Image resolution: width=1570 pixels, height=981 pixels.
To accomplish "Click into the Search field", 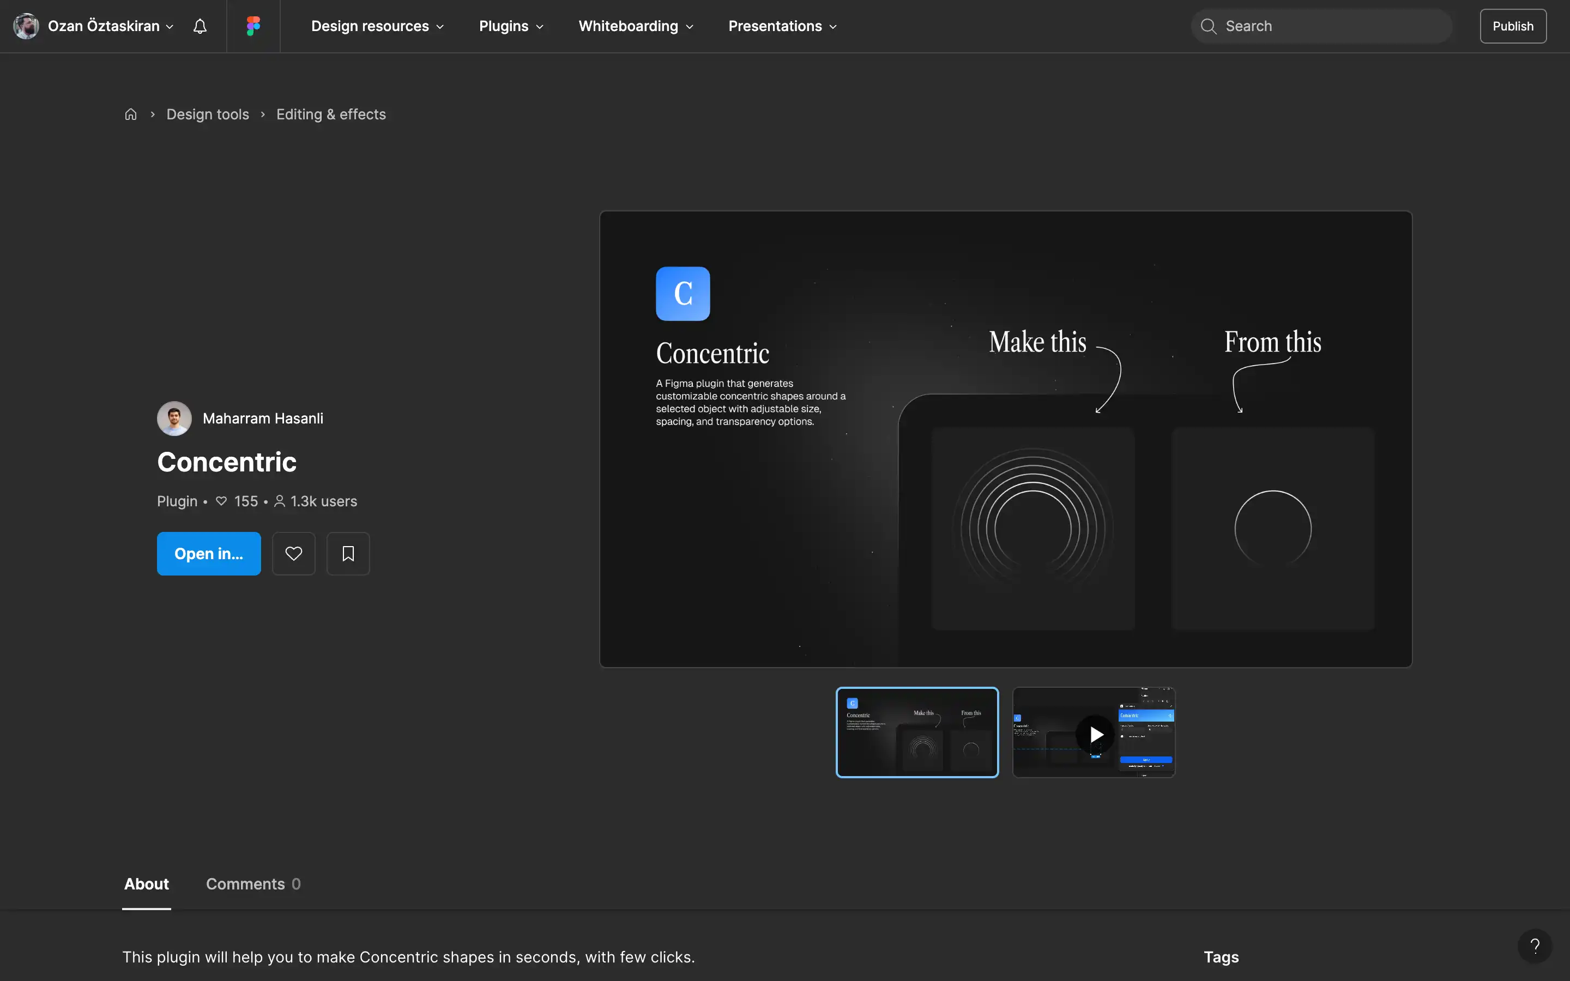I will tap(1321, 26).
